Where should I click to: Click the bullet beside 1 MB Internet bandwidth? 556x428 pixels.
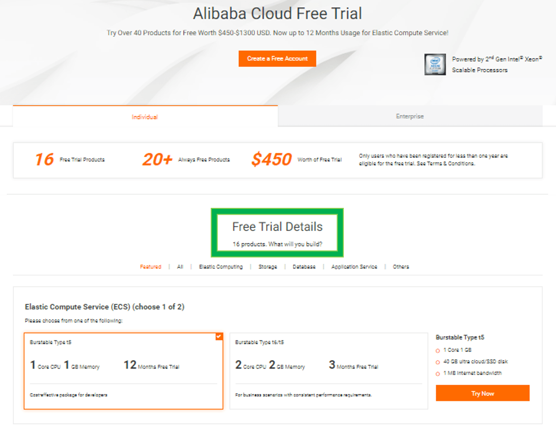pos(438,373)
